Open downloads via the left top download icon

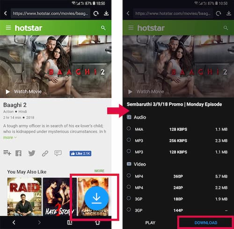coord(106,13)
